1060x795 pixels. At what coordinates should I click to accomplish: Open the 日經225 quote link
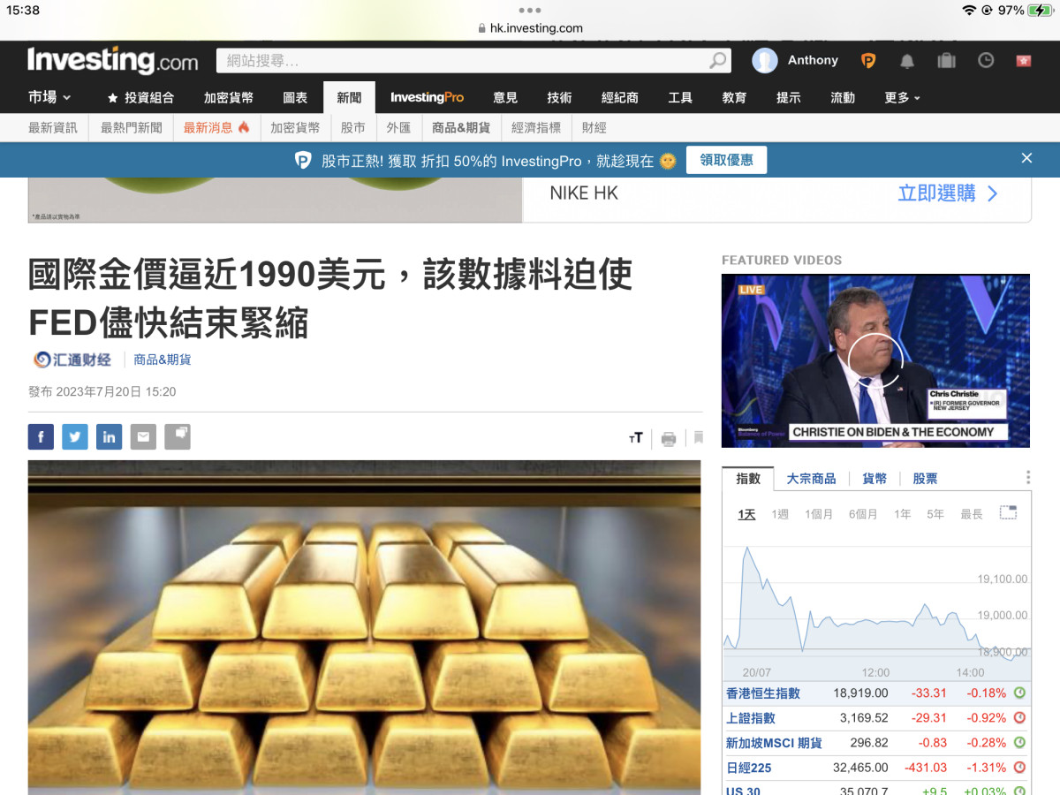749,768
